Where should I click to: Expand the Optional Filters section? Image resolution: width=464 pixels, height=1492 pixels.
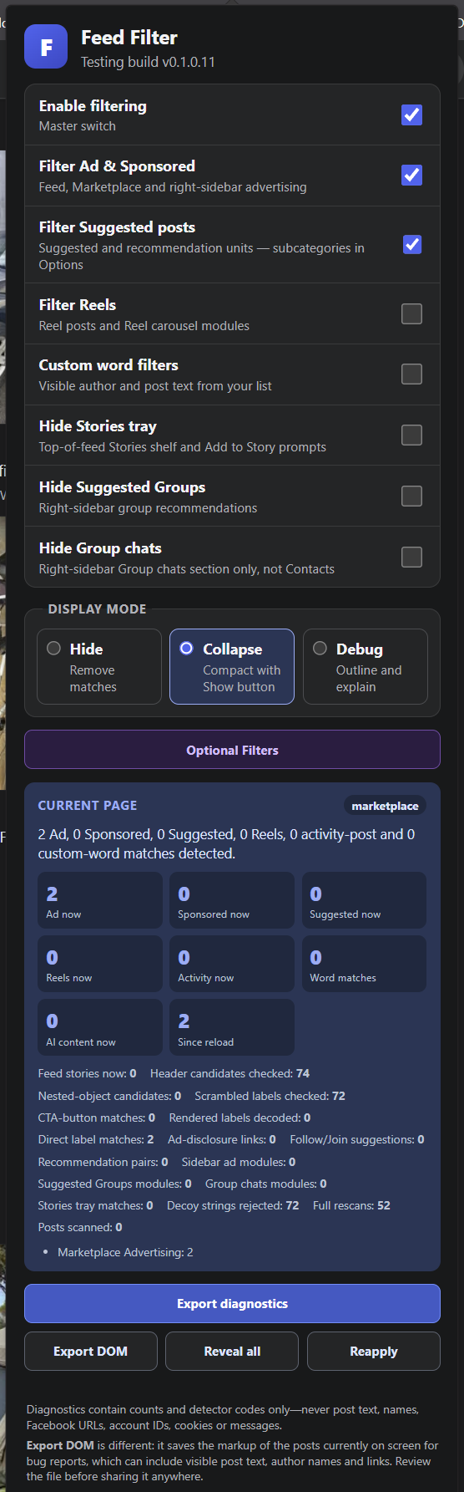tap(232, 750)
